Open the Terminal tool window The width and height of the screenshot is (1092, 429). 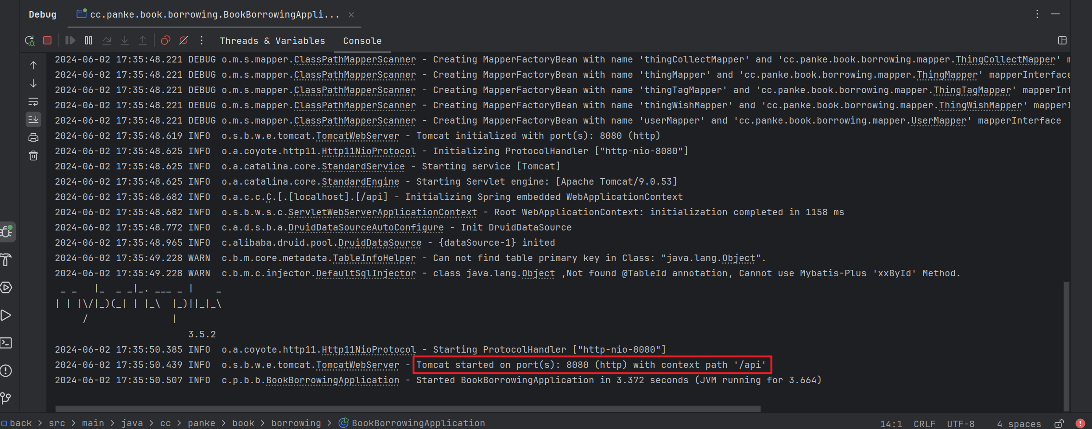point(6,343)
